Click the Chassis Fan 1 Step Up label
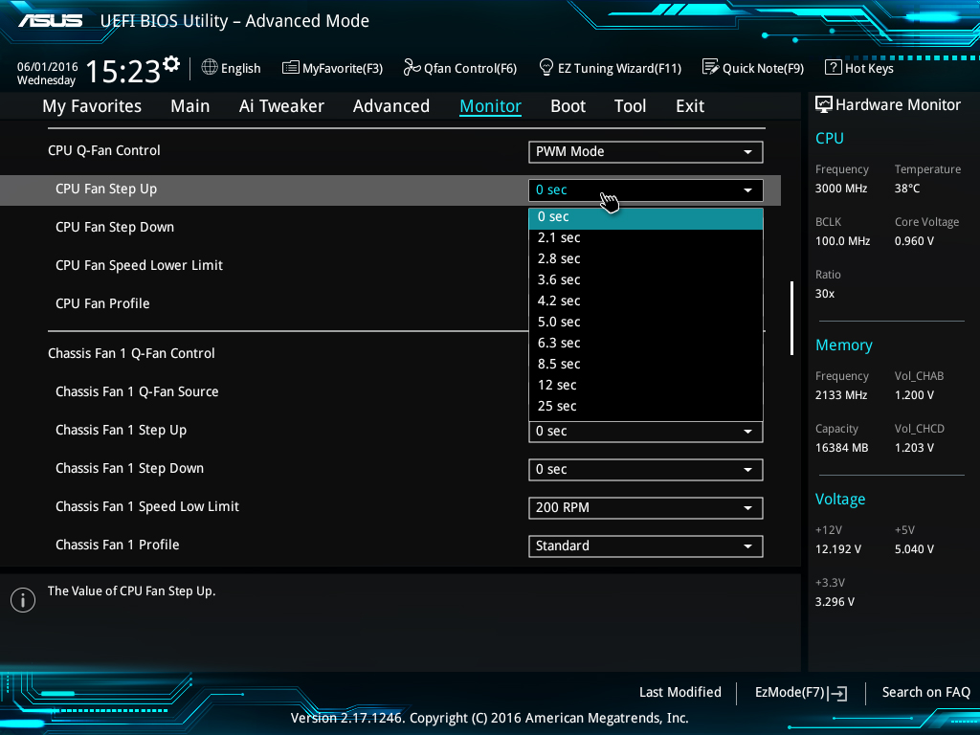Screen dimensions: 980x735 click(122, 431)
